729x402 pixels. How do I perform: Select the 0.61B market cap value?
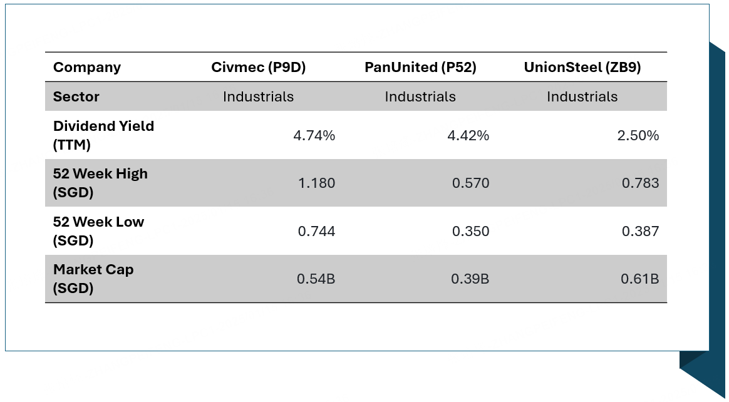(x=639, y=279)
